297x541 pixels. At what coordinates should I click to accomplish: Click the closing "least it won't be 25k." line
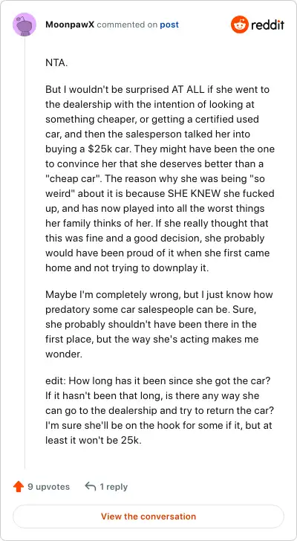click(x=94, y=441)
